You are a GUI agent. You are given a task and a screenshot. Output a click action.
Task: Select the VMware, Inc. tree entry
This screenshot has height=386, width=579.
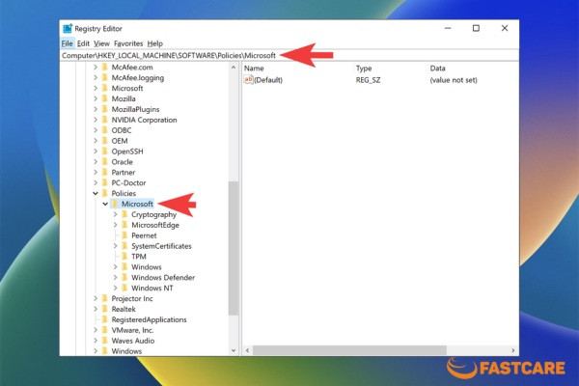132,330
